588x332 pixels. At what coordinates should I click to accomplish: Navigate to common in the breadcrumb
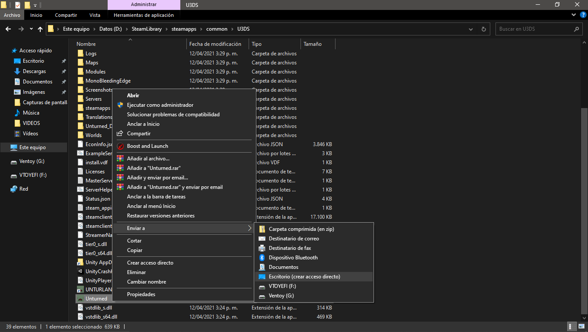click(217, 29)
